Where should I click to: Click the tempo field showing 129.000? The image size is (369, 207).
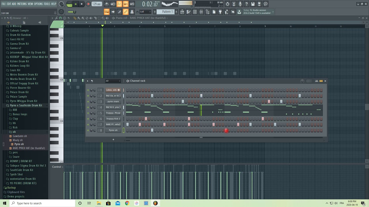tap(97, 4)
